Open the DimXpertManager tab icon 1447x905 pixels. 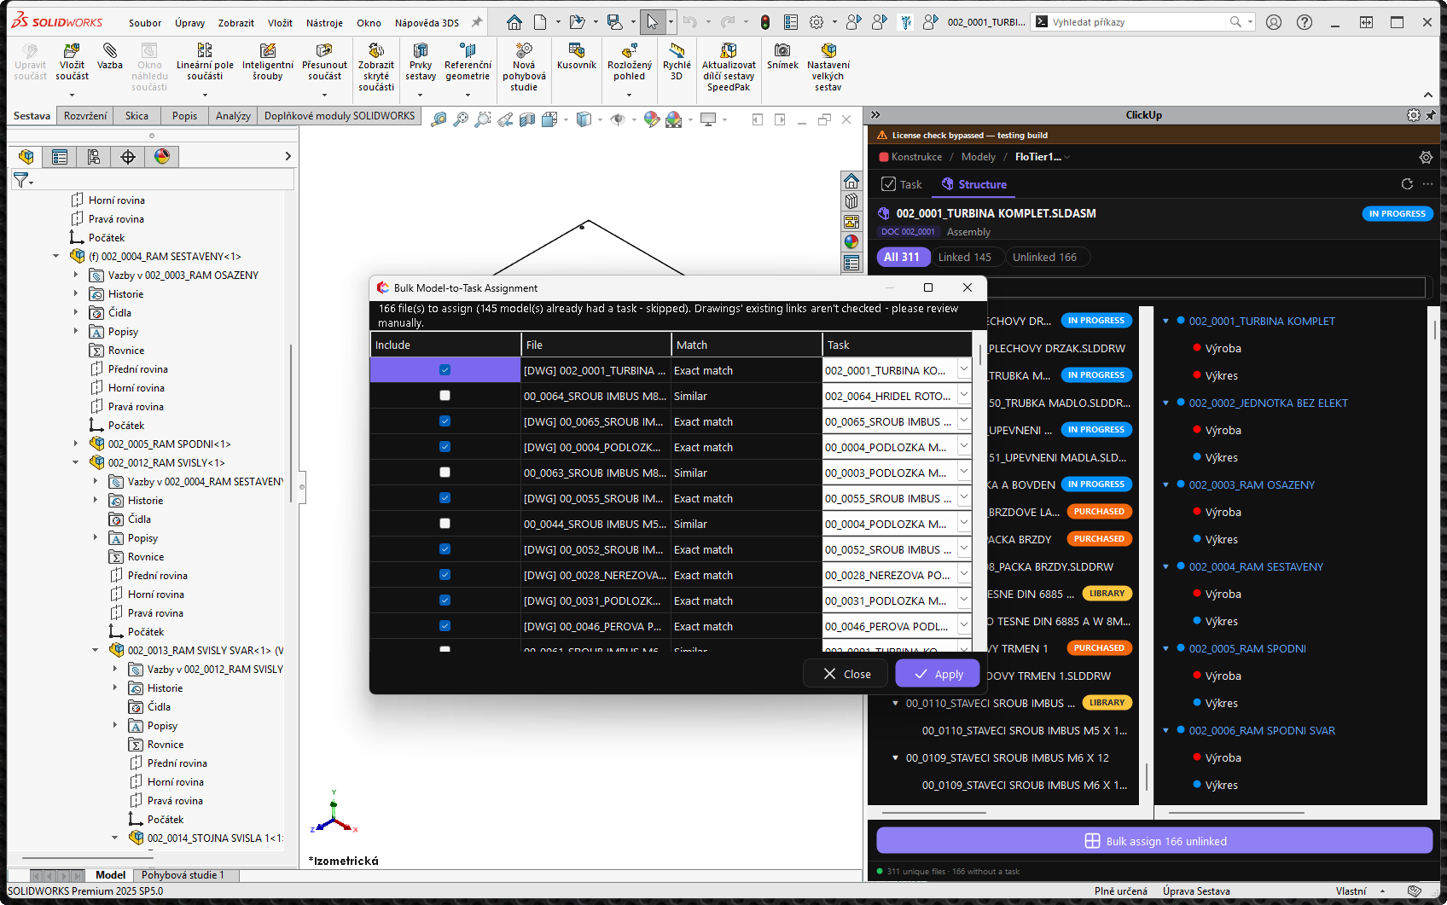click(128, 156)
